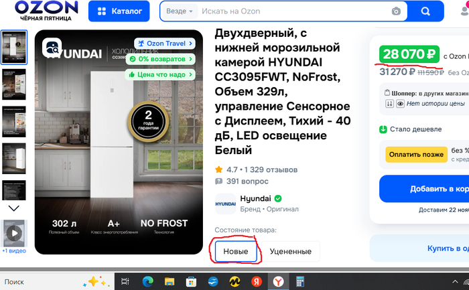Add item with Добавить в корзину button
The height and width of the screenshot is (290, 469).
pos(424,189)
